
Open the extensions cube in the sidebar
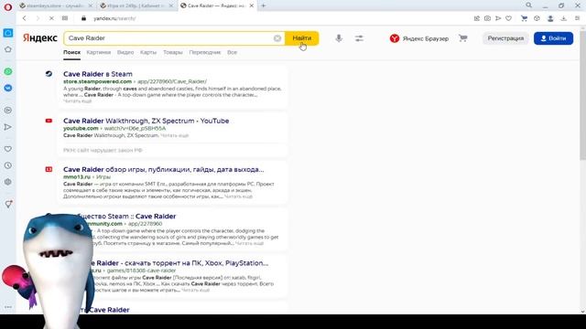8,182
